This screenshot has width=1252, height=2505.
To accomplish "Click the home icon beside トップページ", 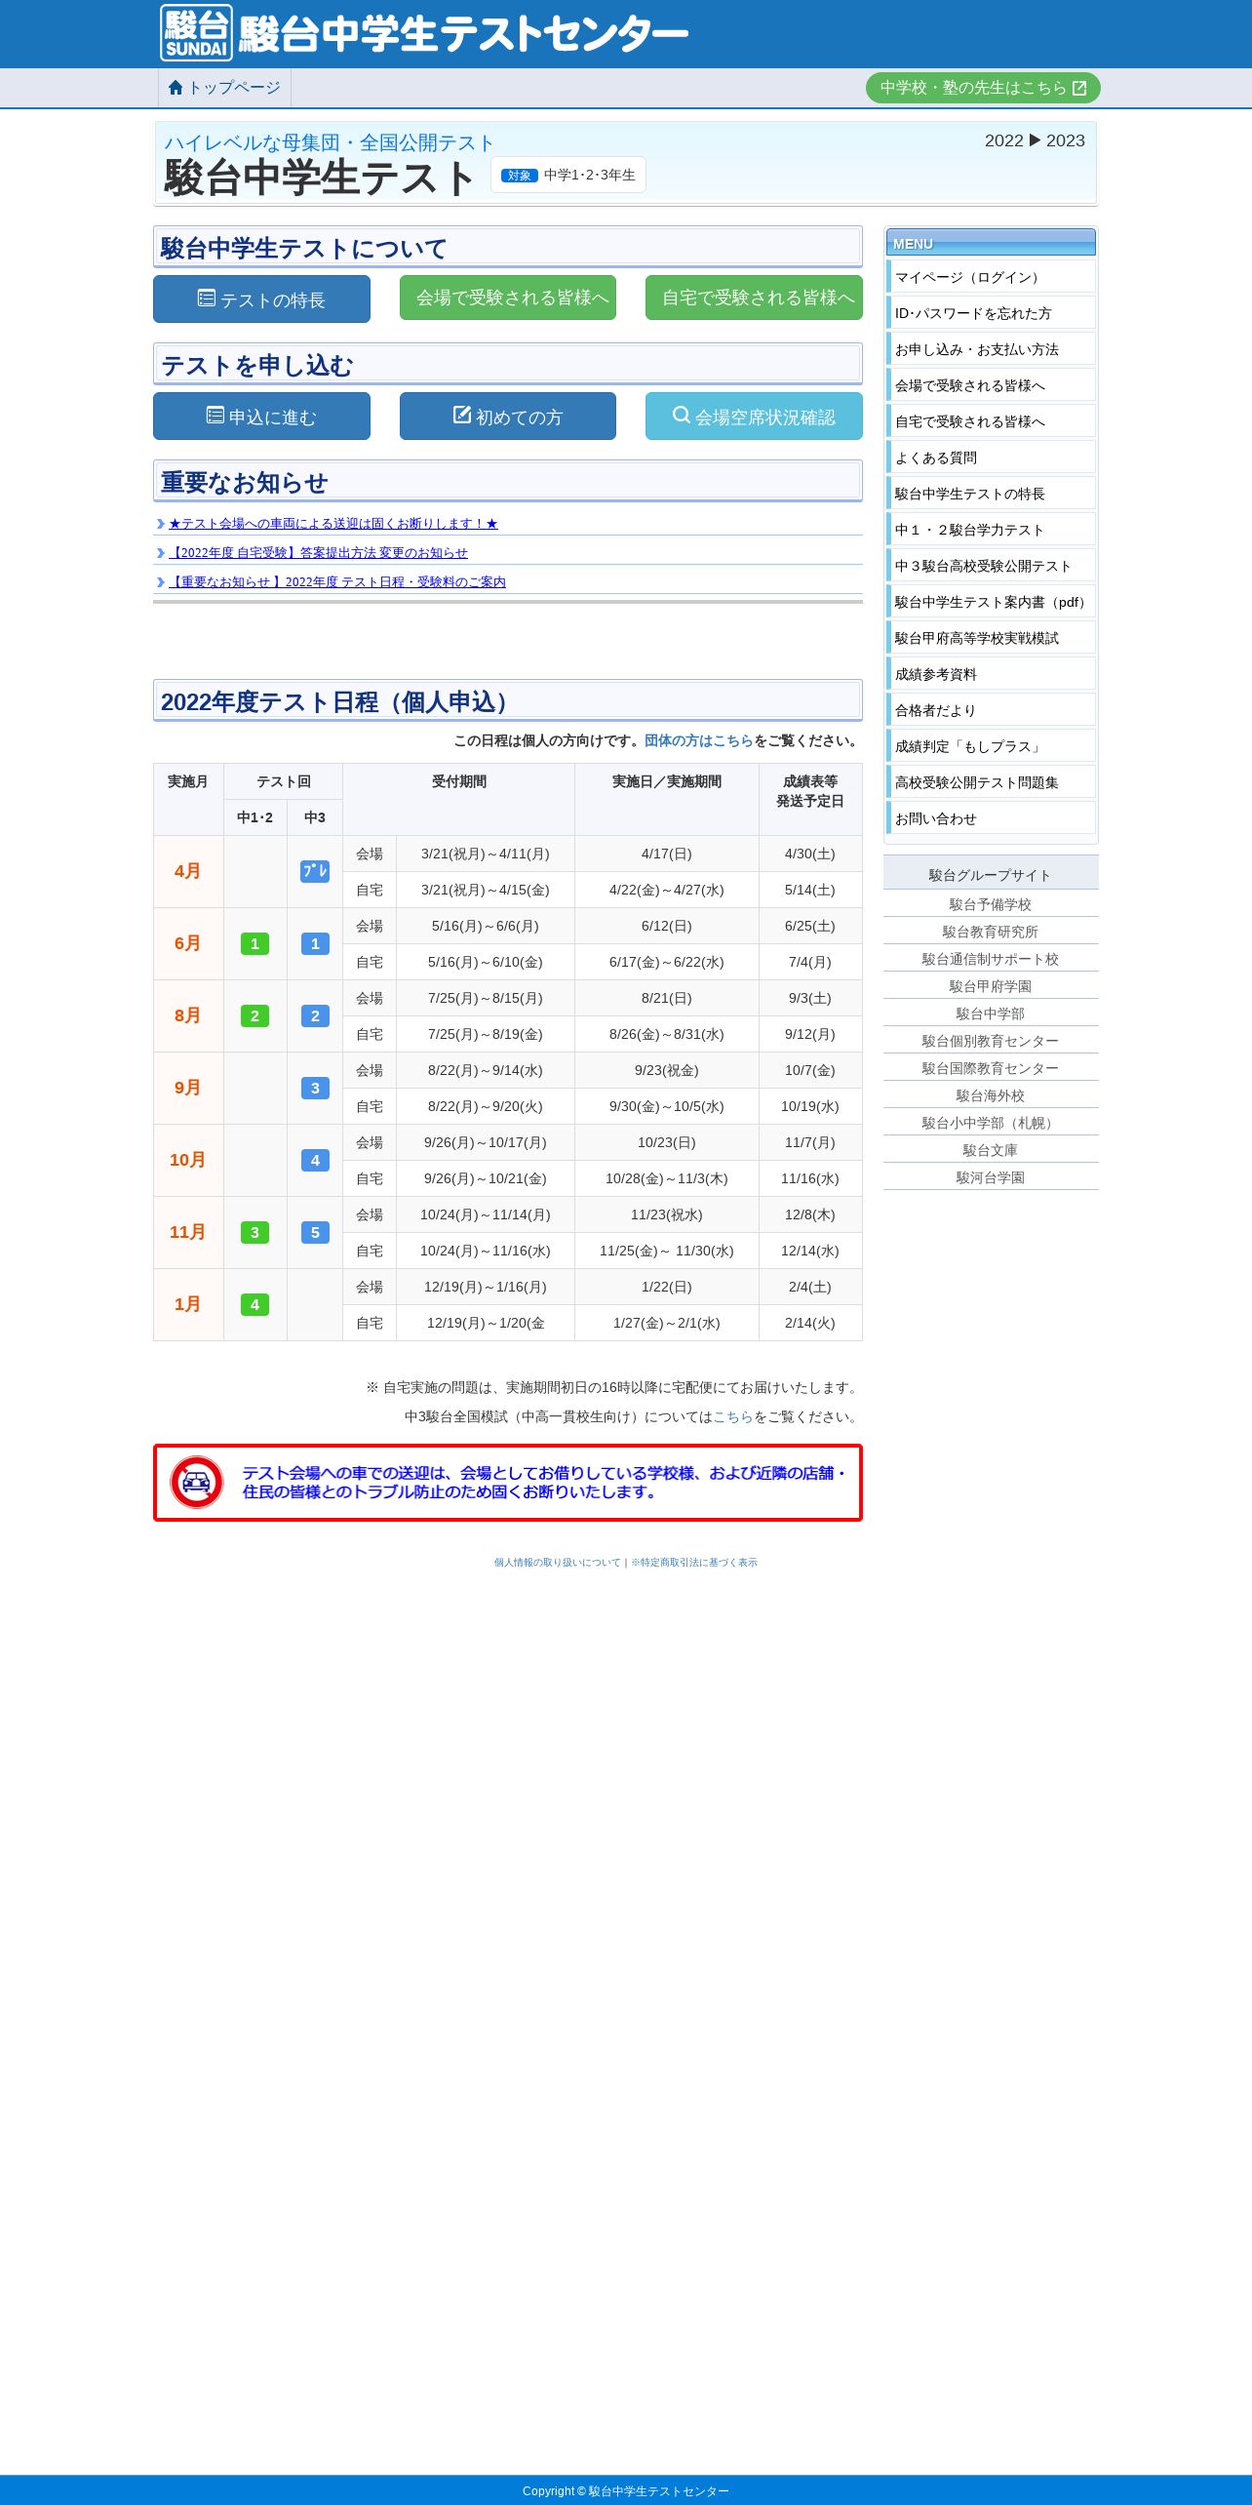I will click(x=176, y=88).
